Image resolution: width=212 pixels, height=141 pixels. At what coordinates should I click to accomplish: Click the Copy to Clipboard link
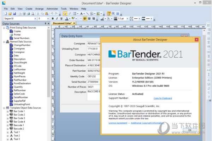pyautogui.click(x=163, y=98)
